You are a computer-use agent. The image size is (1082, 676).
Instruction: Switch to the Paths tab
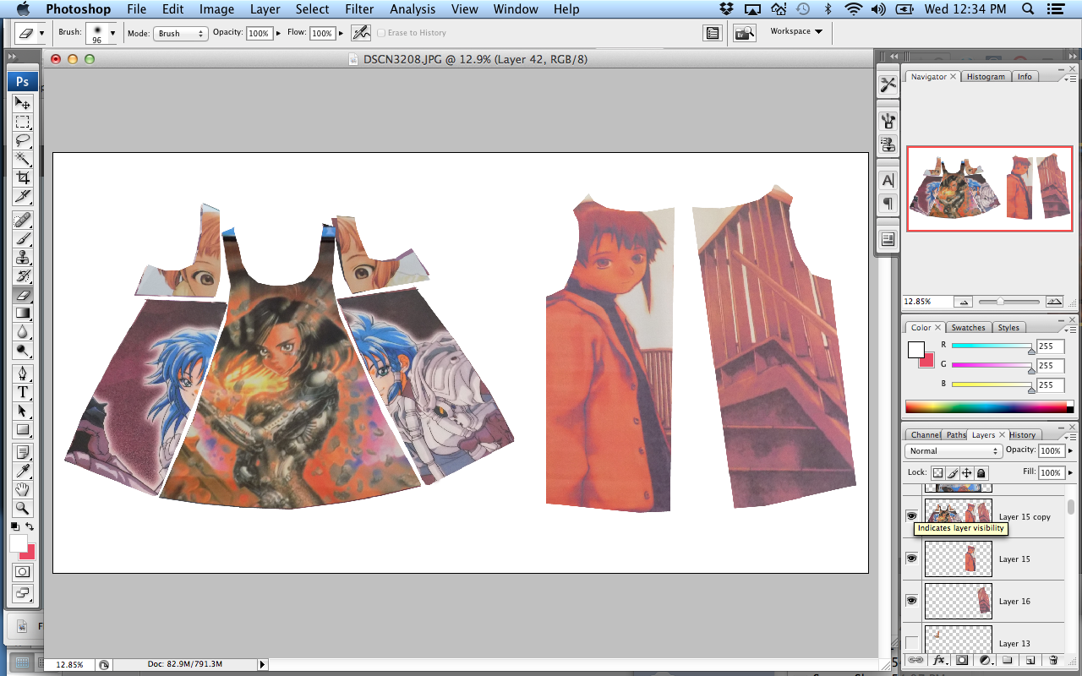956,435
